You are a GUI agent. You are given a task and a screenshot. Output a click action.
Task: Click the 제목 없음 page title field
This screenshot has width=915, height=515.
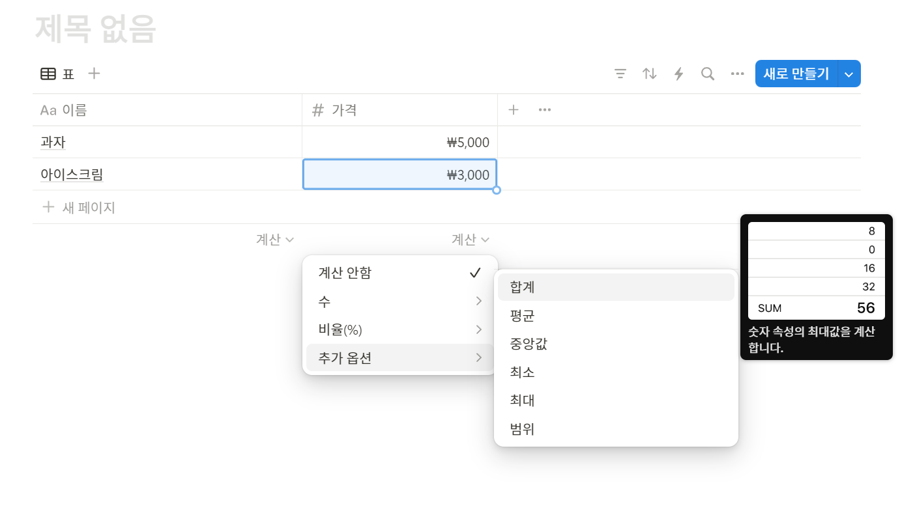click(95, 29)
